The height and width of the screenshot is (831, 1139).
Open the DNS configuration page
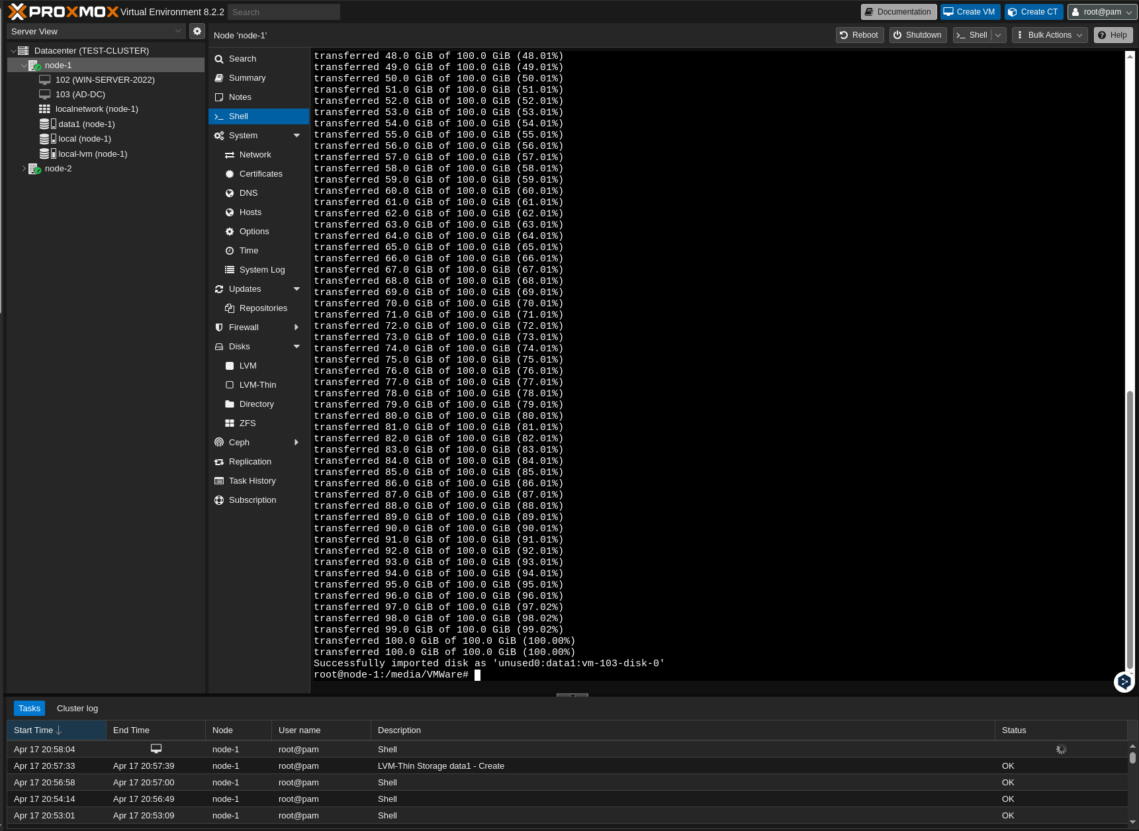click(248, 193)
